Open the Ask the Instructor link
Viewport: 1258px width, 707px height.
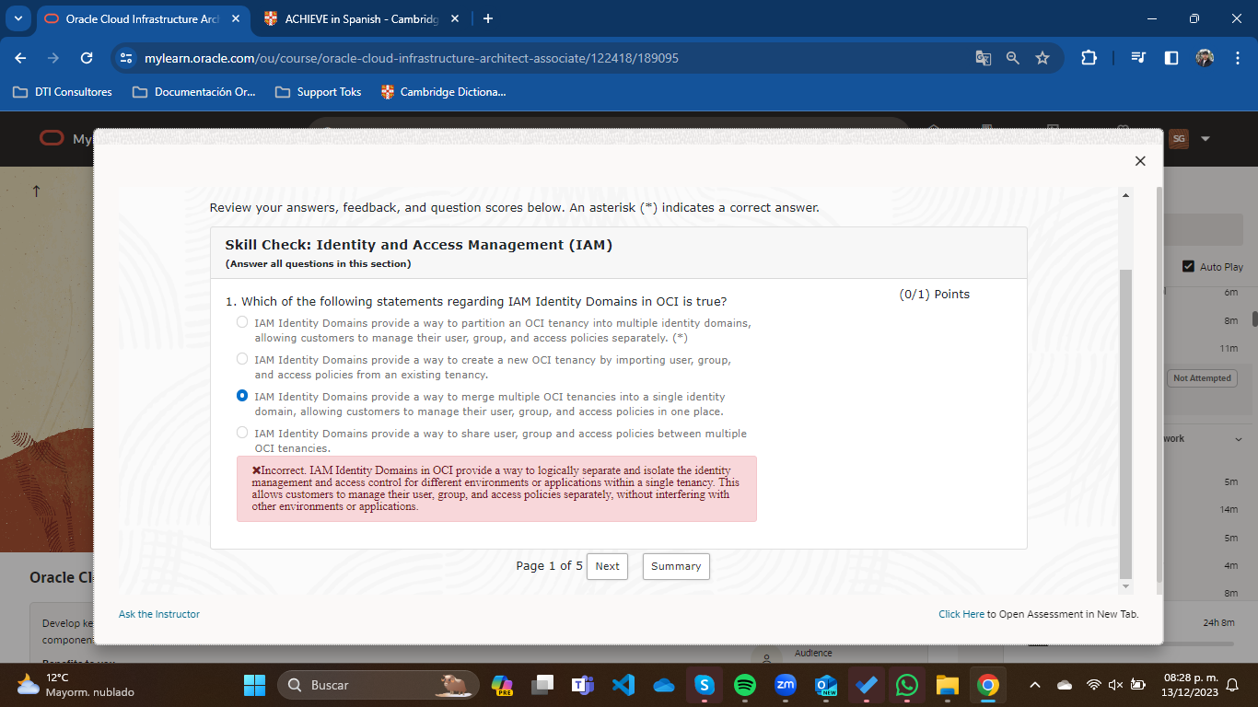(159, 614)
